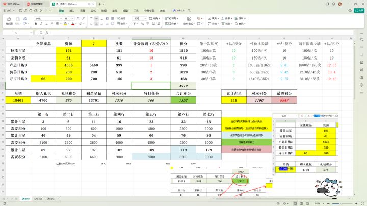This screenshot has width=367, height=206.
Task: Click the Name Box showing F7
Action: click(18, 33)
